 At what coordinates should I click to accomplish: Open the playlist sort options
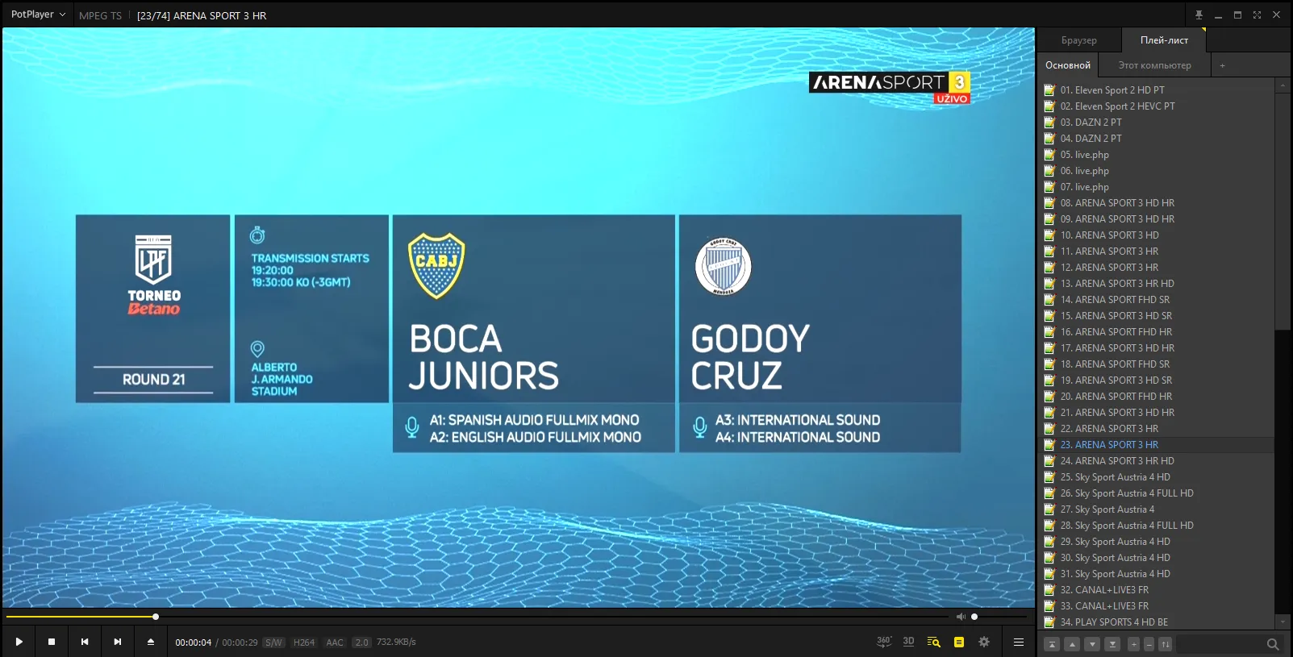[1166, 644]
